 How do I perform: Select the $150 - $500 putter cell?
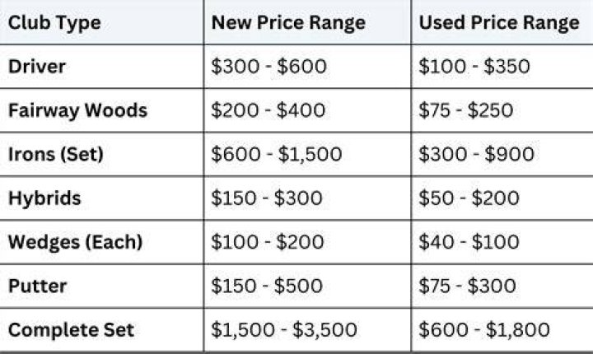(x=267, y=286)
